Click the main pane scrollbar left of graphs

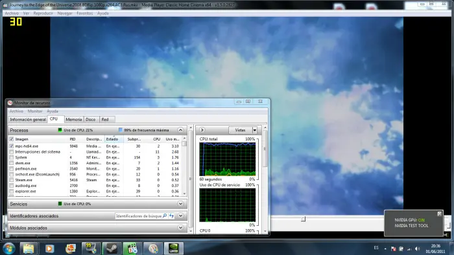click(x=191, y=179)
